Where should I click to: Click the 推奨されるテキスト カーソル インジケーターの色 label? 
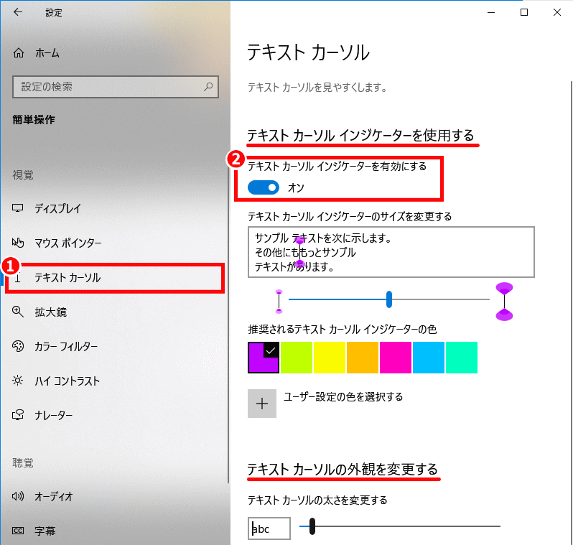pyautogui.click(x=342, y=330)
